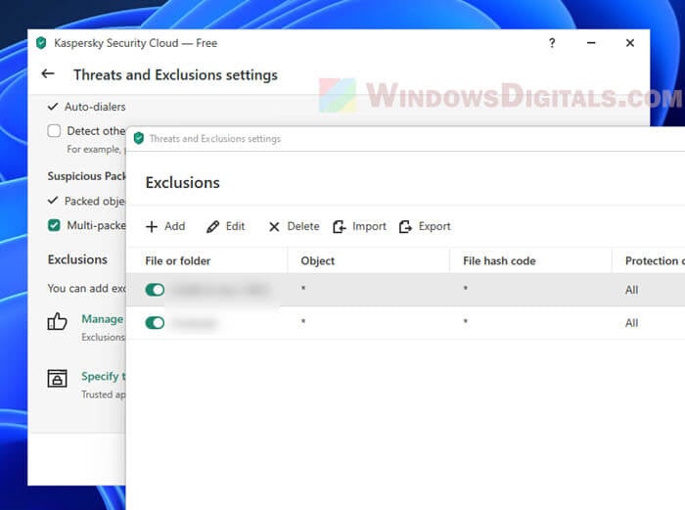Click the Object asterisk in first row

[303, 288]
